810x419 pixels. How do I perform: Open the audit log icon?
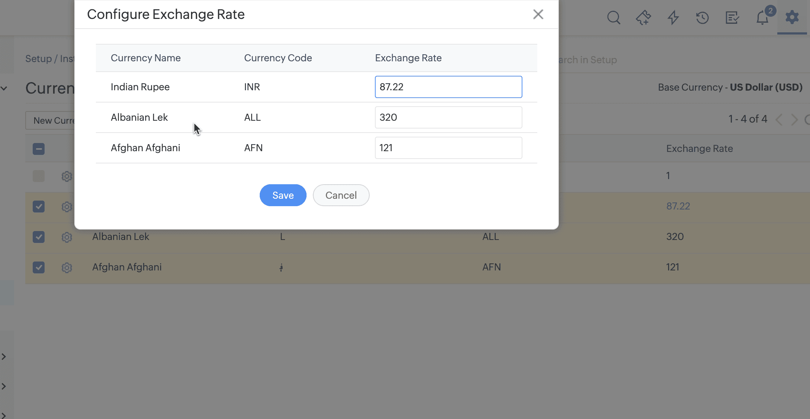click(731, 17)
